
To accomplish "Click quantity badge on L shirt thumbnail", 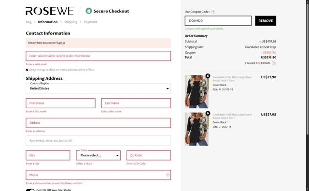I will [x=208, y=113].
